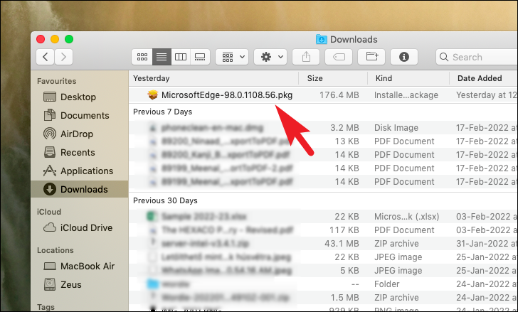Image resolution: width=518 pixels, height=312 pixels.
Task: Click the Desktop icon in Favourites
Action: click(x=50, y=97)
